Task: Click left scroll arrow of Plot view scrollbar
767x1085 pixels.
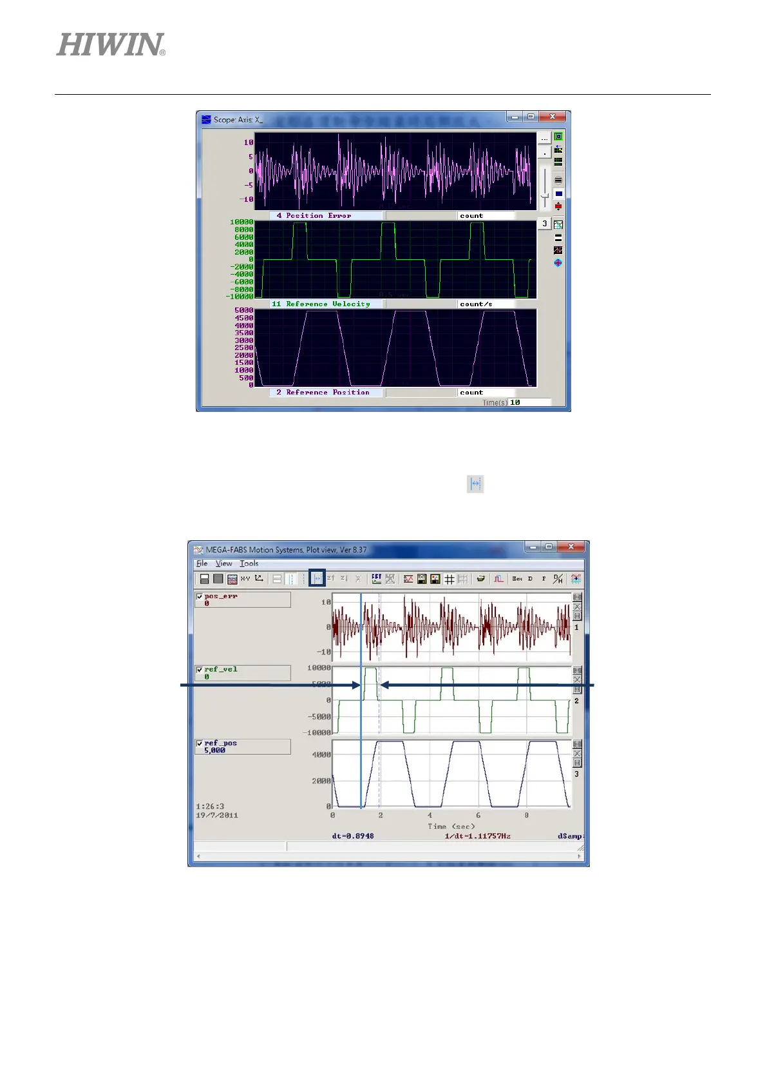Action: (198, 857)
